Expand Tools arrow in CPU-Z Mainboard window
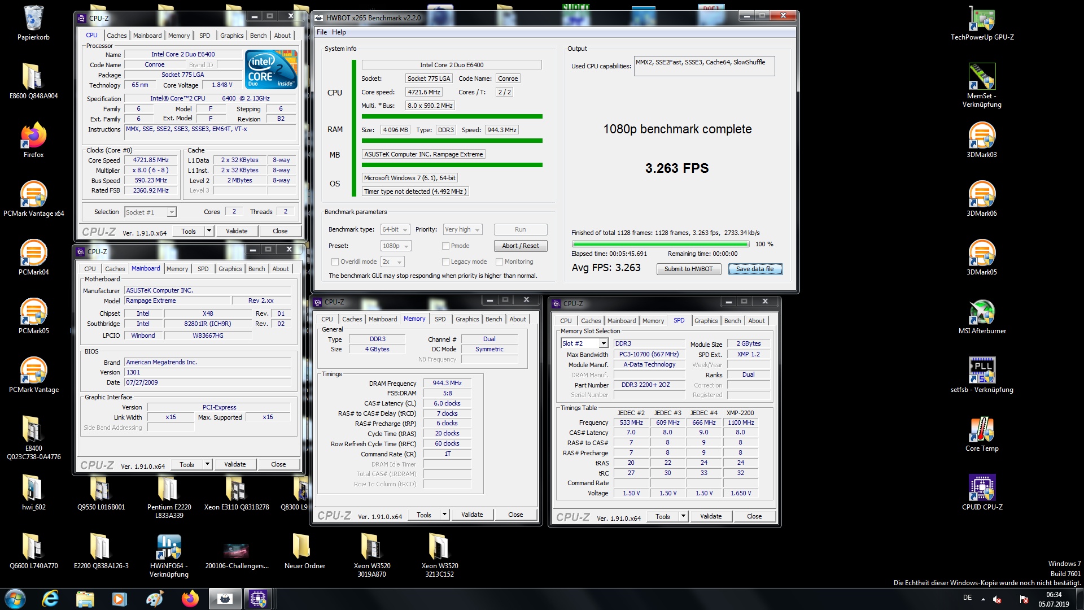Image resolution: width=1084 pixels, height=610 pixels. [x=207, y=464]
